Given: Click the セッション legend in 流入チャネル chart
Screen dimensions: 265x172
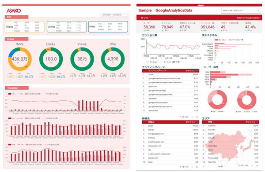Looking at the screenshot, I should 220,40.
